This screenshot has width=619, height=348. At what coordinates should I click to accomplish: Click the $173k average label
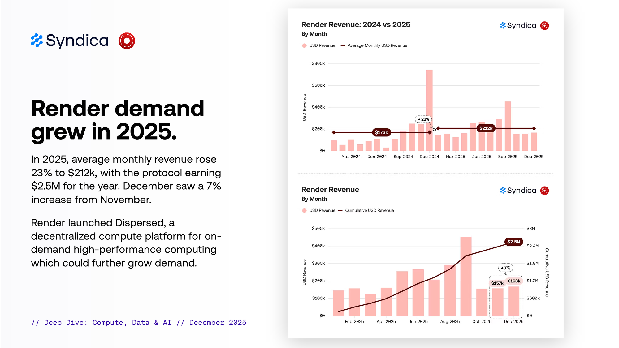pos(381,132)
